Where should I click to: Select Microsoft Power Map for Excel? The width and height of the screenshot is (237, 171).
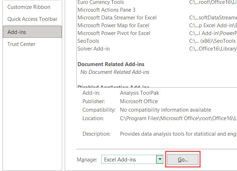point(113,25)
